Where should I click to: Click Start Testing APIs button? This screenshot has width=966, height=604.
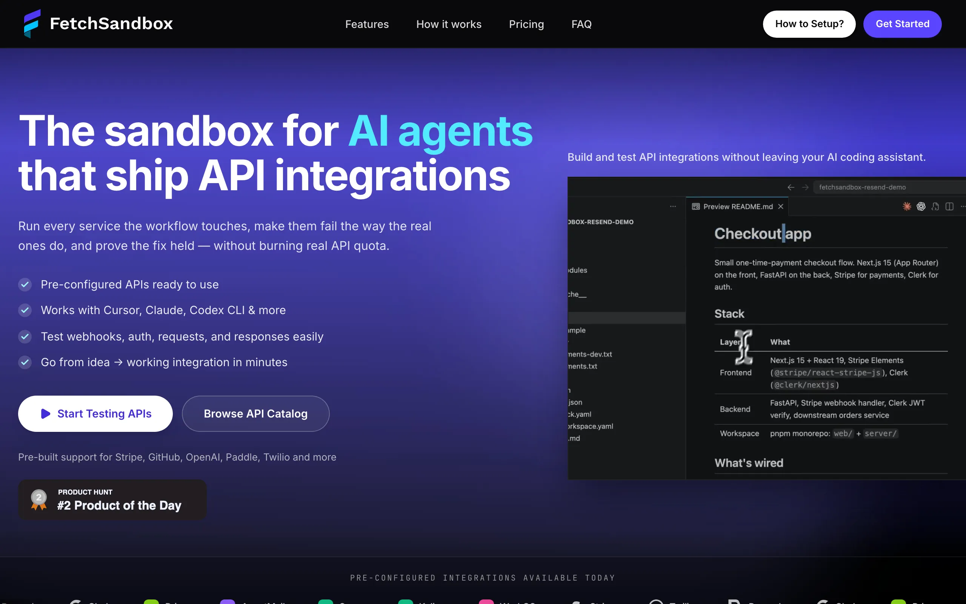tap(95, 413)
